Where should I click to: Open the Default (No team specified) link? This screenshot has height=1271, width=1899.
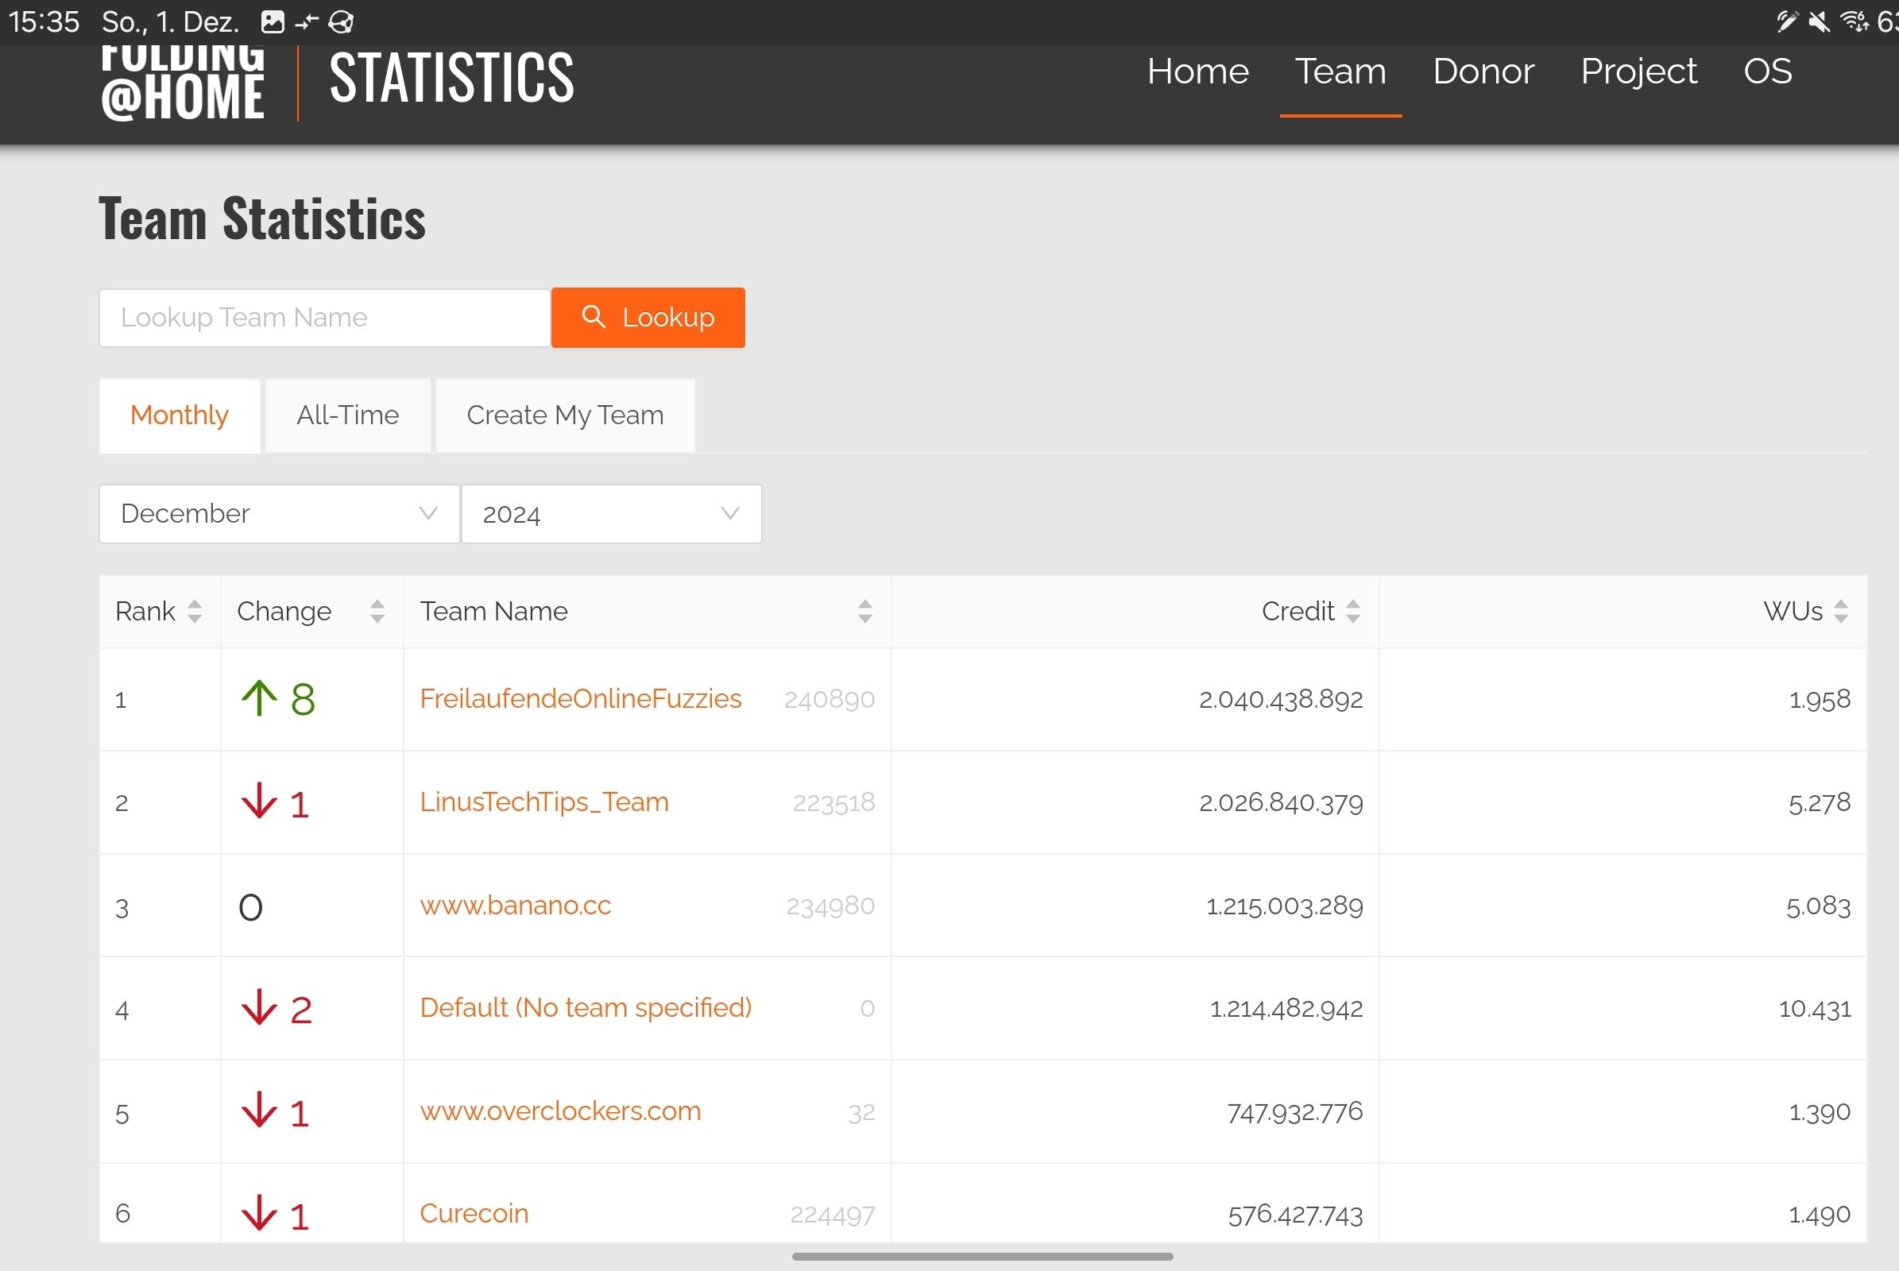click(x=586, y=1007)
